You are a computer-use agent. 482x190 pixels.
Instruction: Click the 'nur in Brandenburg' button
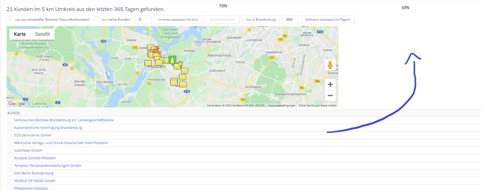(x=261, y=20)
